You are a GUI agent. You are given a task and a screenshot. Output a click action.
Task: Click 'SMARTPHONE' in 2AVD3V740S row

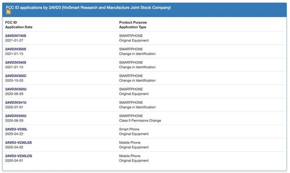131,36
